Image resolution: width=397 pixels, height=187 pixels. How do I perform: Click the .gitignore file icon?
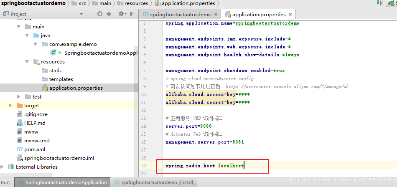point(20,114)
